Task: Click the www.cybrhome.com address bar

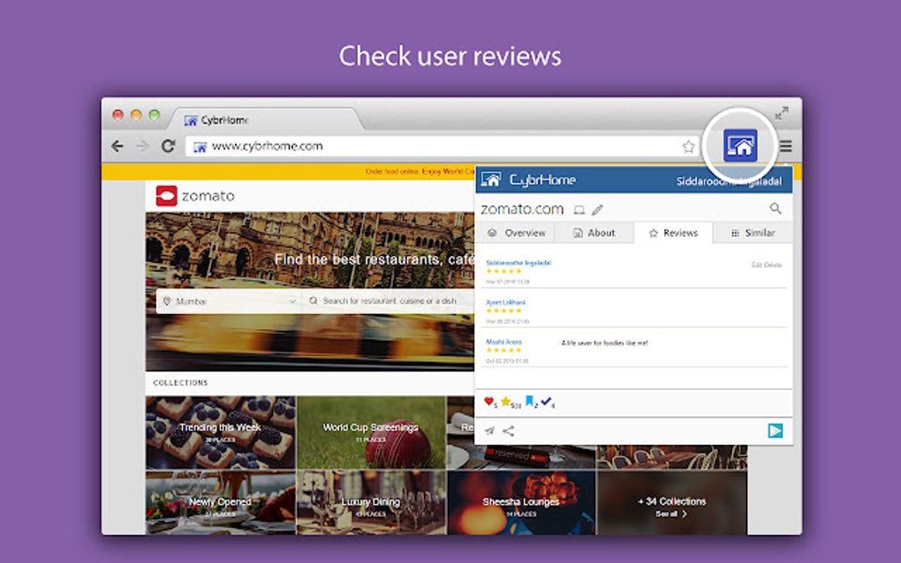Action: pyautogui.click(x=443, y=146)
